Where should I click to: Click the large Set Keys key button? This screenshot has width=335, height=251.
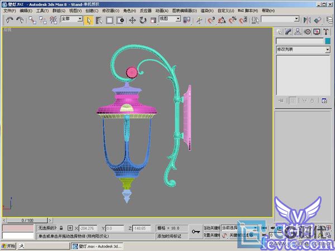pyautogui.click(x=196, y=231)
